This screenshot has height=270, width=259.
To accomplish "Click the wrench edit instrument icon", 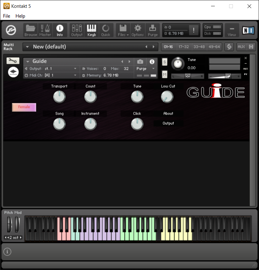I will [13, 61].
